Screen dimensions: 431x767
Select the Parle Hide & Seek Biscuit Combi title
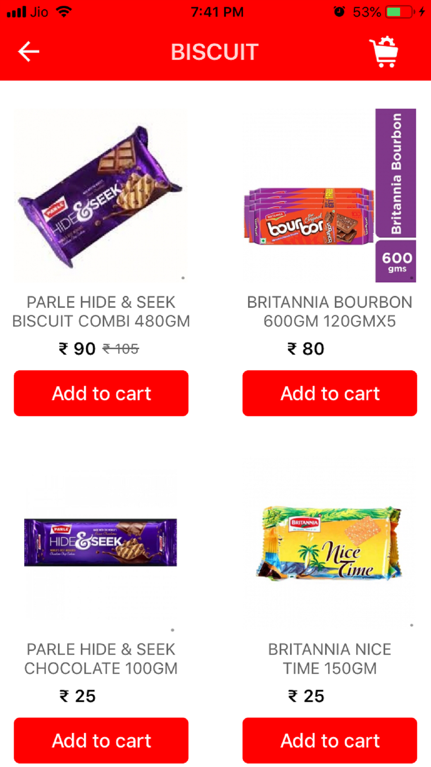(101, 311)
